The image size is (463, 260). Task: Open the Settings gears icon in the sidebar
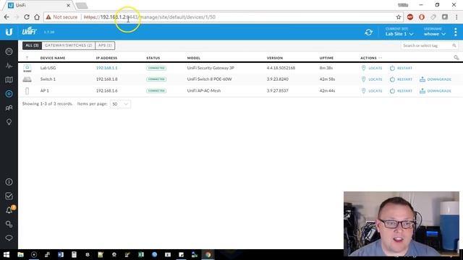(x=9, y=224)
